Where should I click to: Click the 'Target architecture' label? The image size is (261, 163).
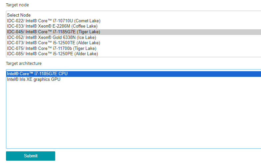tap(24, 63)
